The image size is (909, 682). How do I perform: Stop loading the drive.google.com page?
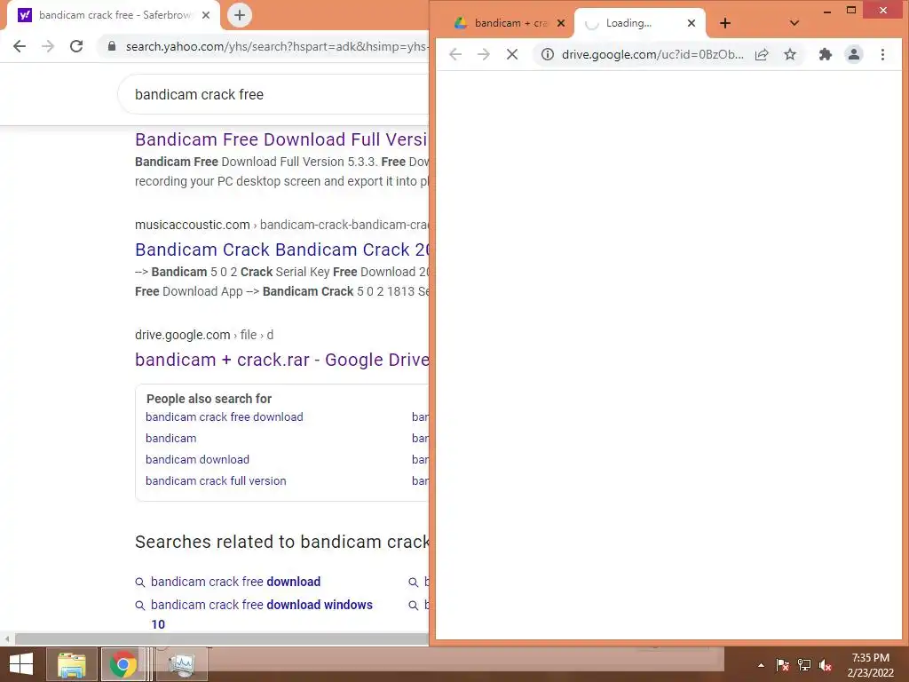(512, 54)
